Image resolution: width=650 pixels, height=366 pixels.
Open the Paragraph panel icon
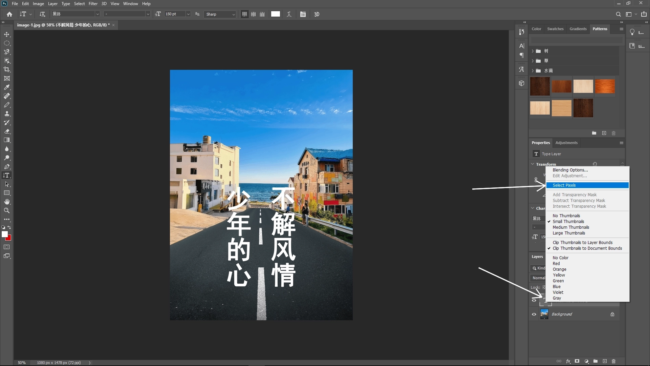[522, 55]
